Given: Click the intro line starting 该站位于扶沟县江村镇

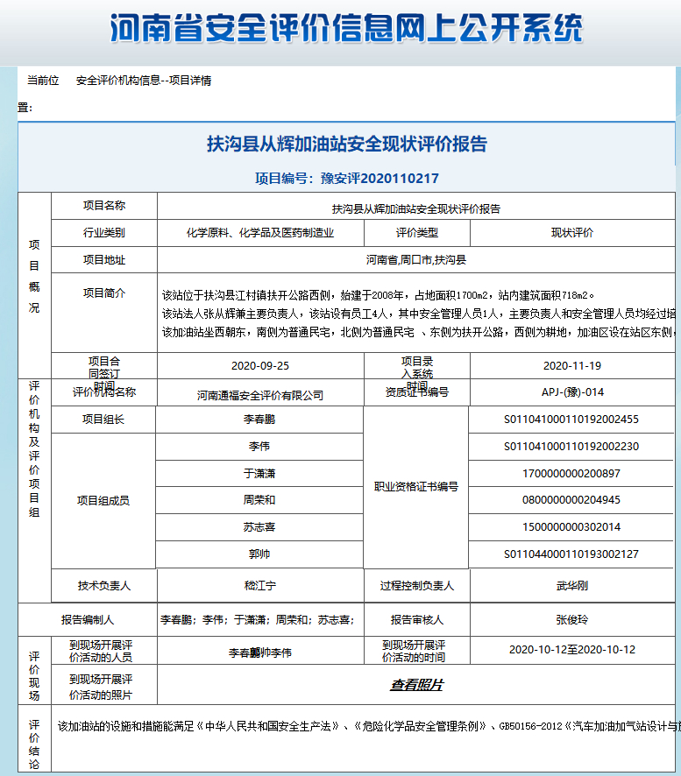Looking at the screenshot, I should [x=378, y=295].
